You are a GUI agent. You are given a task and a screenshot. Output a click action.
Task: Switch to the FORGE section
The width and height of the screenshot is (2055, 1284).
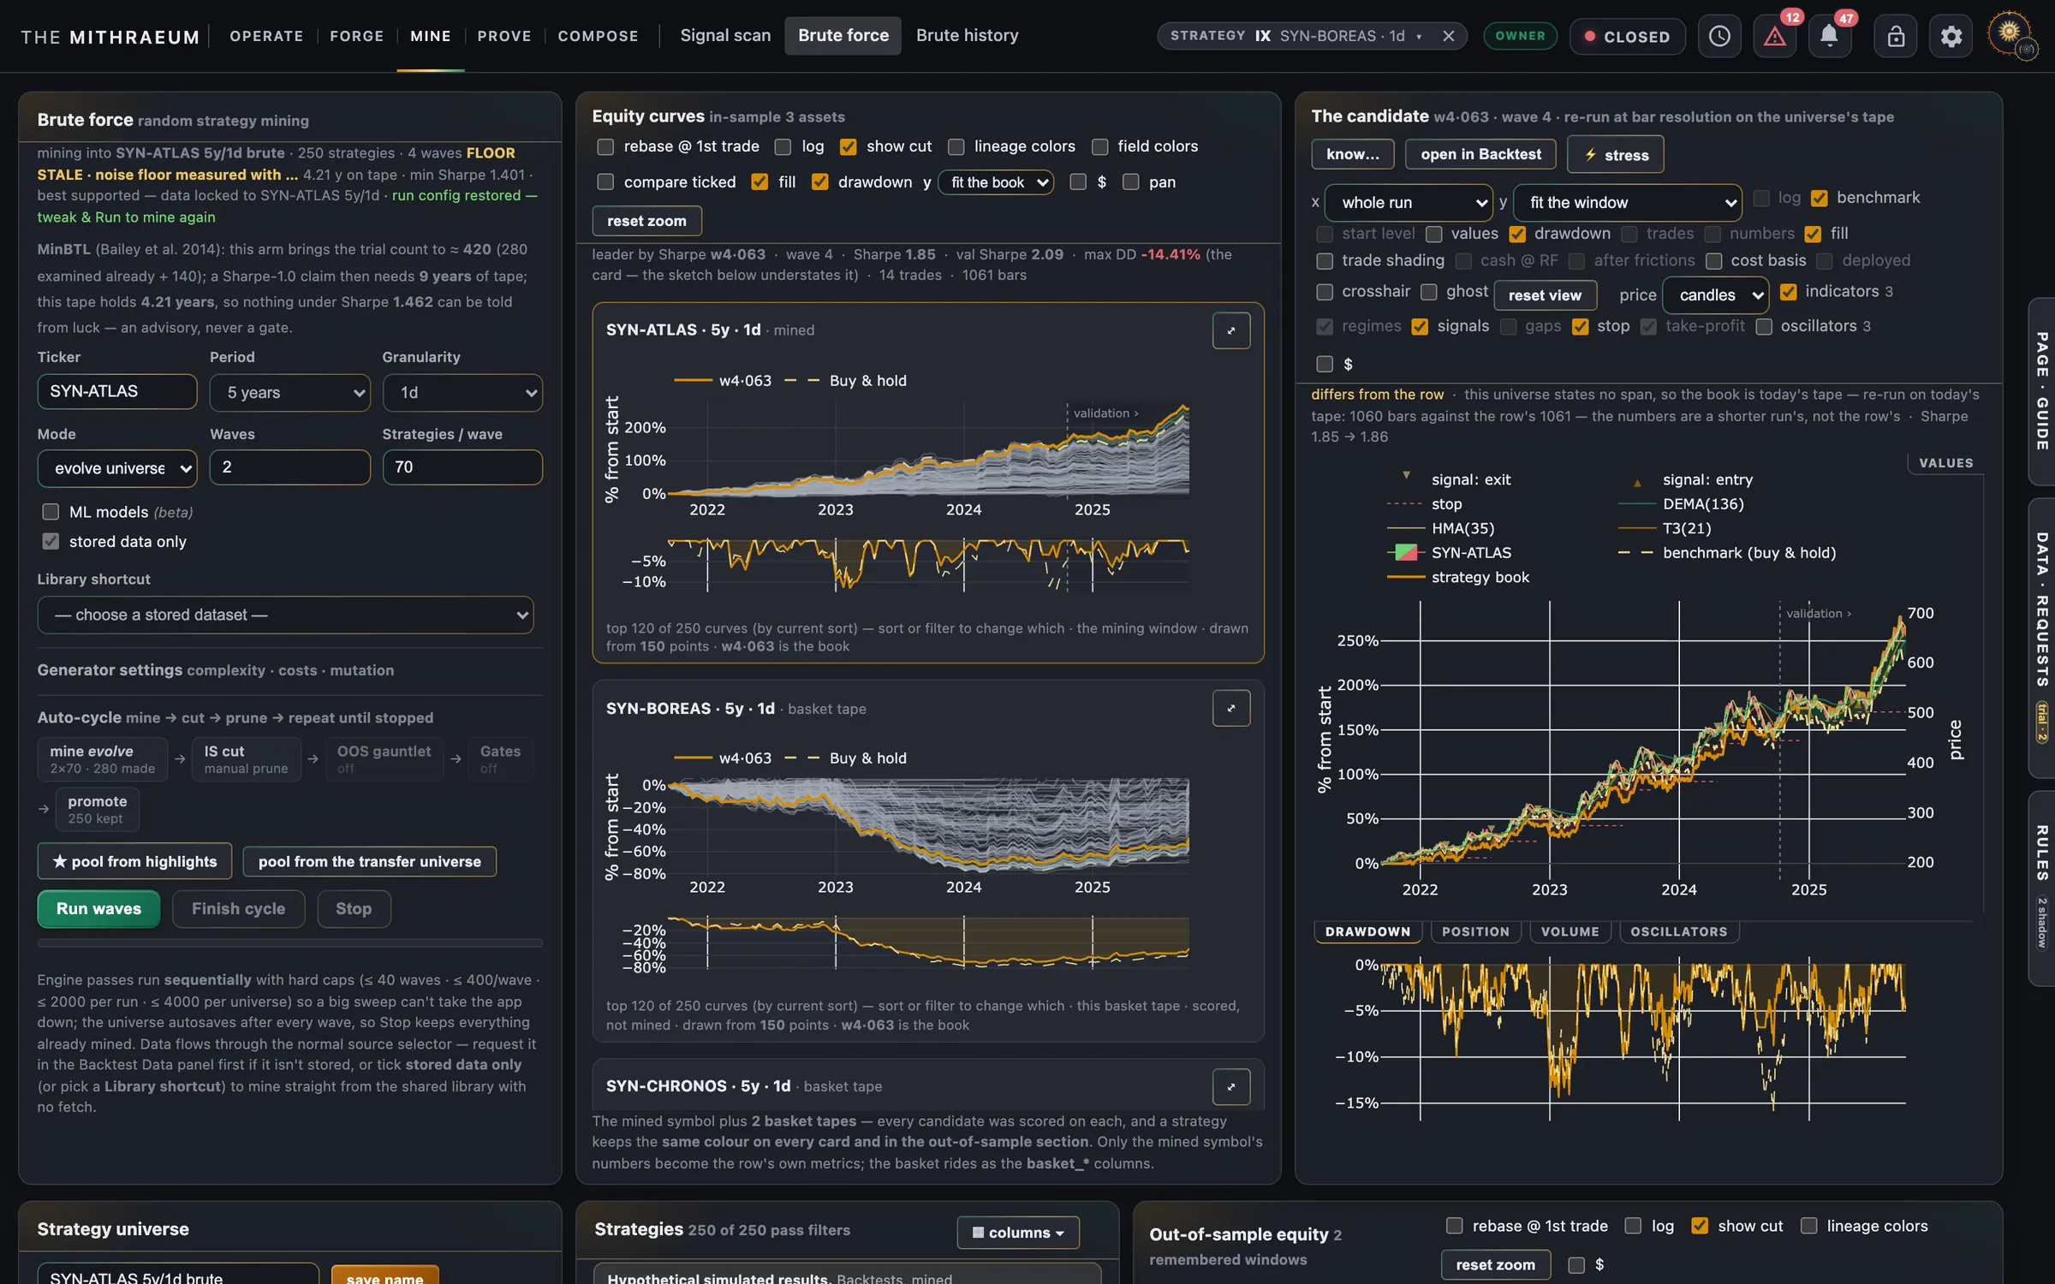click(x=357, y=36)
